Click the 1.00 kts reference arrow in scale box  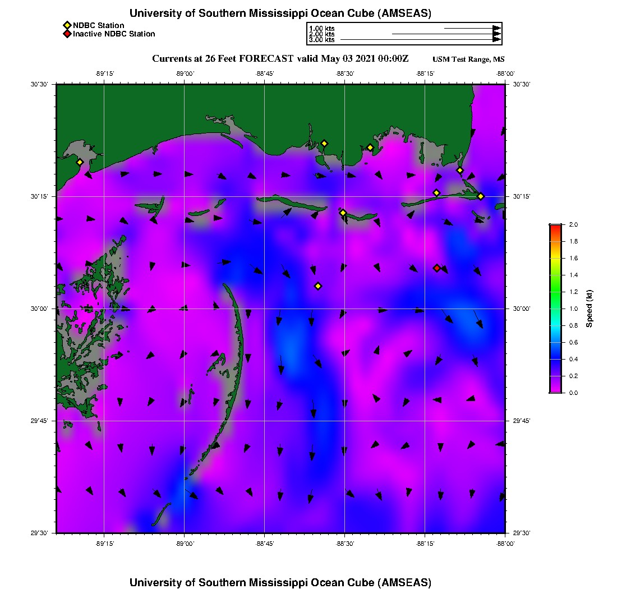click(472, 27)
